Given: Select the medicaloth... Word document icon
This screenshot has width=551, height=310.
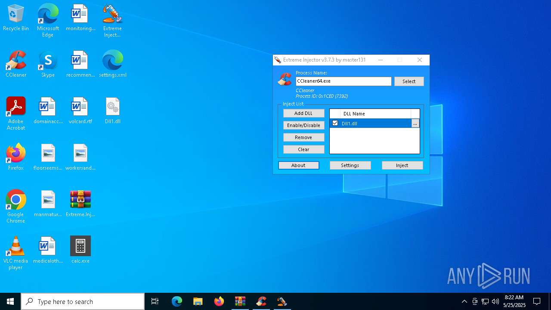Looking at the screenshot, I should [x=48, y=251].
